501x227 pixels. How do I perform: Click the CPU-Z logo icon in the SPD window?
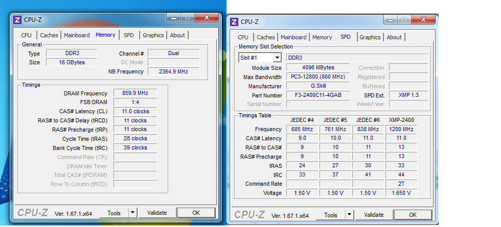[x=234, y=21]
